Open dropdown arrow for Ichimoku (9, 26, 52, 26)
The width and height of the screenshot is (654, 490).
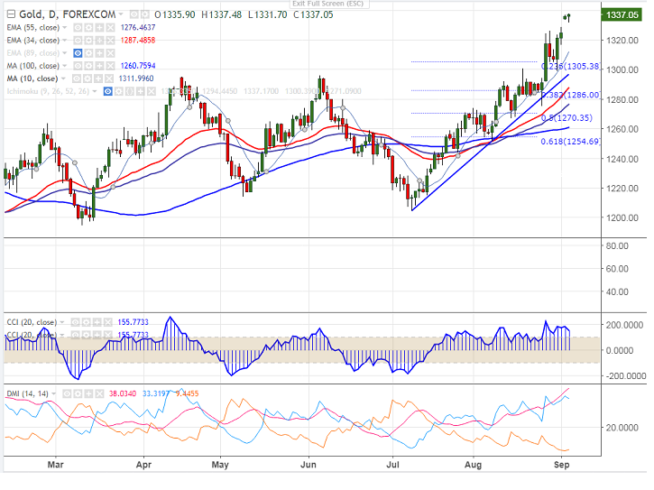(95, 91)
